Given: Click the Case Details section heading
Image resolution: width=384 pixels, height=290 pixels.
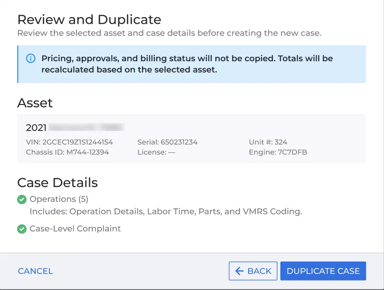Looking at the screenshot, I should [x=58, y=183].
